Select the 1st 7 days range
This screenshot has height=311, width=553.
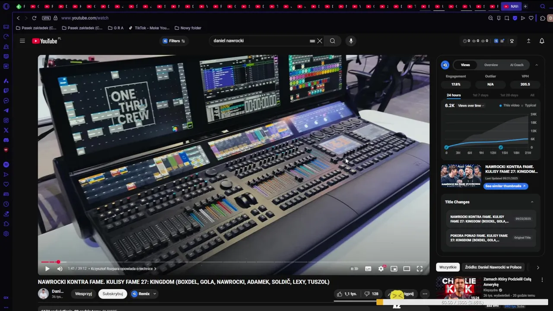(x=480, y=95)
